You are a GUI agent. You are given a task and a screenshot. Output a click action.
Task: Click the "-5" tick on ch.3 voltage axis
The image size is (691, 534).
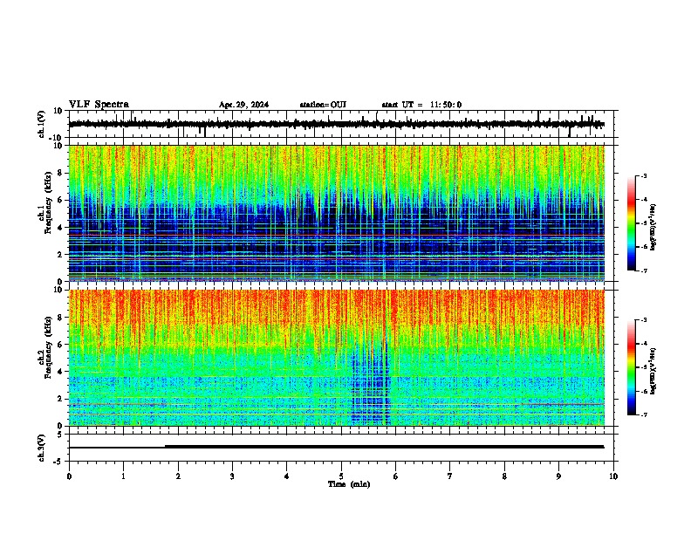pos(59,462)
